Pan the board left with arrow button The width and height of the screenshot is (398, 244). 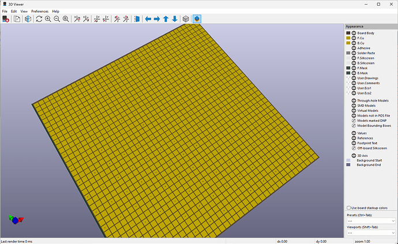click(x=148, y=18)
